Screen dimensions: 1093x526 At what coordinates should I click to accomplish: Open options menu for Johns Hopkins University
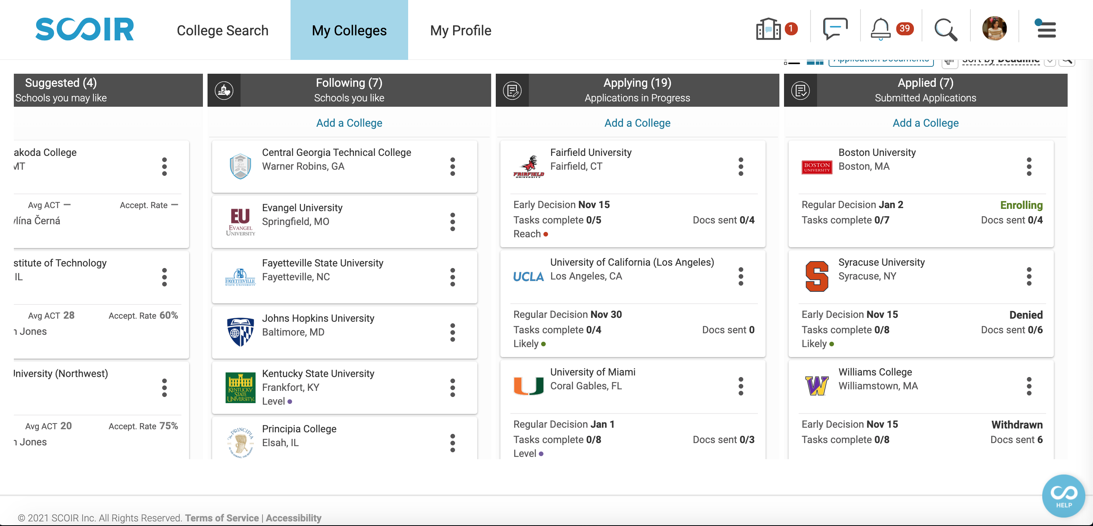point(453,333)
